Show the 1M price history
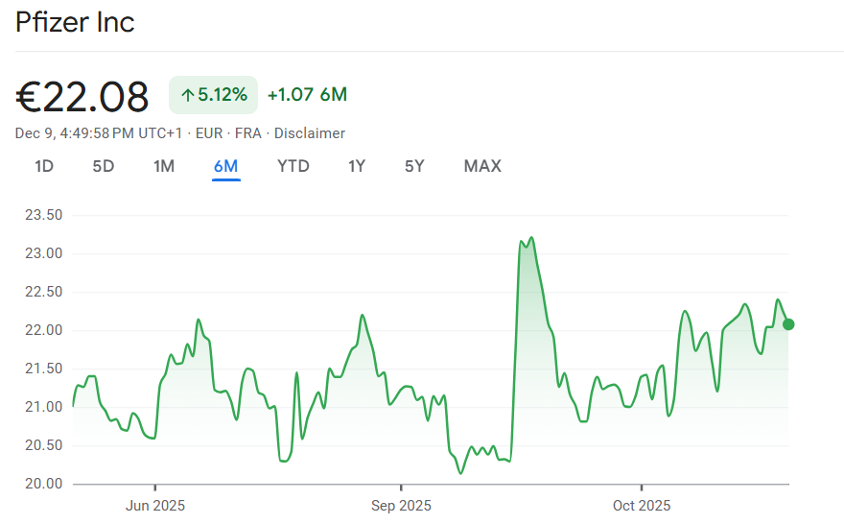 164,166
